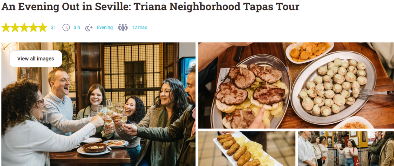This screenshot has width=394, height=166.
Task: Select the first yellow rating star
Action: coord(6,28)
